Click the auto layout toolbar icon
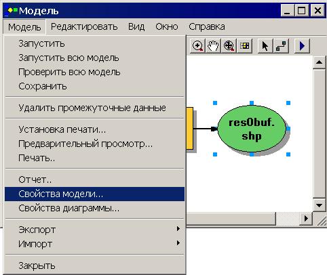The width and height of the screenshot is (327, 275). pyautogui.click(x=244, y=46)
